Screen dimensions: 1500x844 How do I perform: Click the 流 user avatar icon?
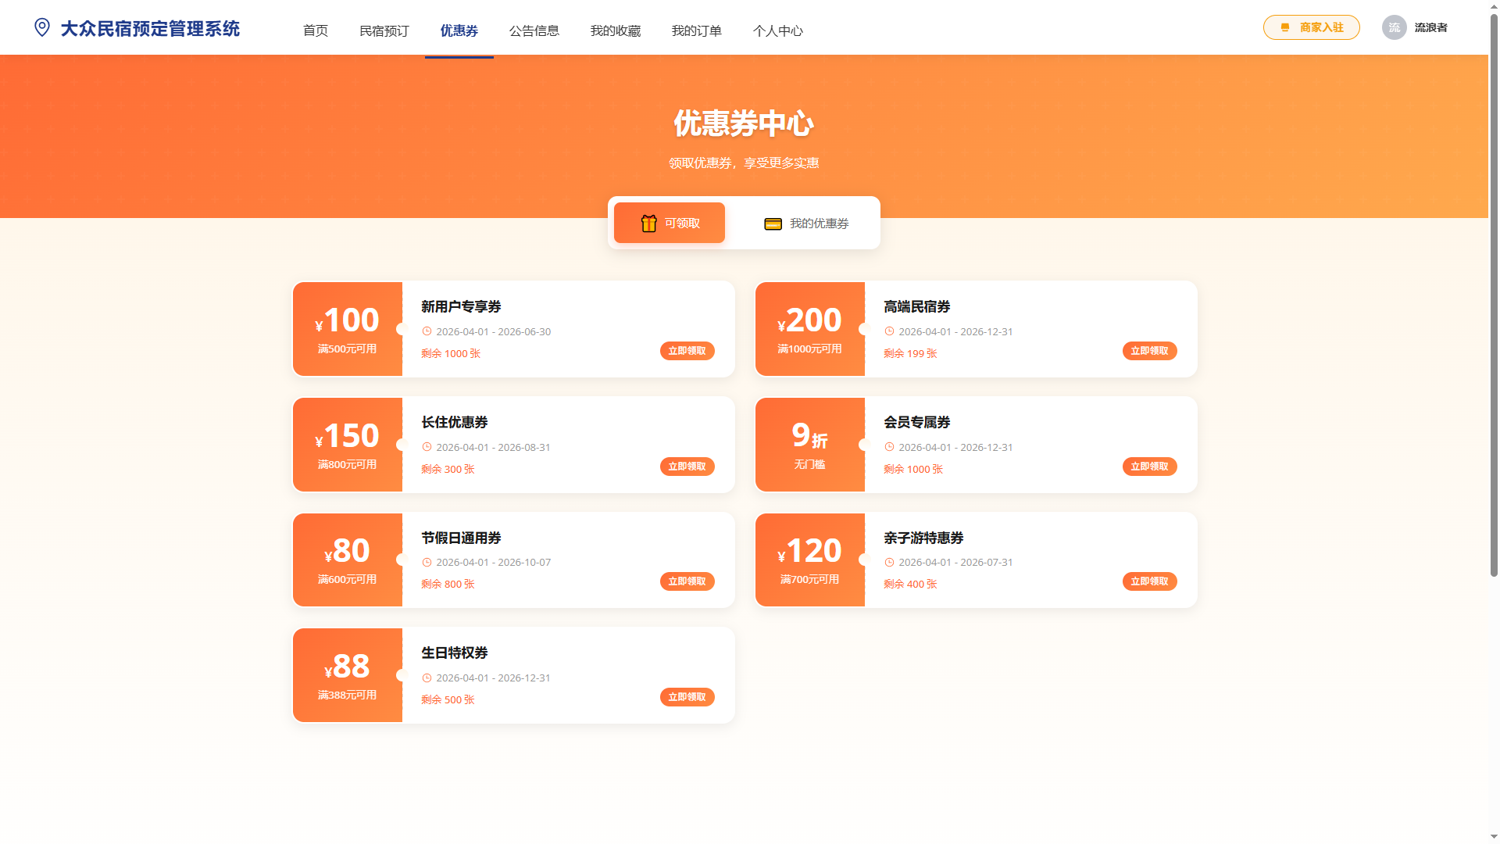click(1394, 27)
